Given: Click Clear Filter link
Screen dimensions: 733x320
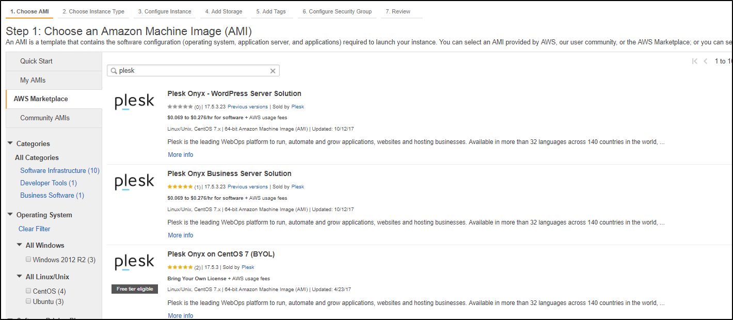Looking at the screenshot, I should click(35, 229).
